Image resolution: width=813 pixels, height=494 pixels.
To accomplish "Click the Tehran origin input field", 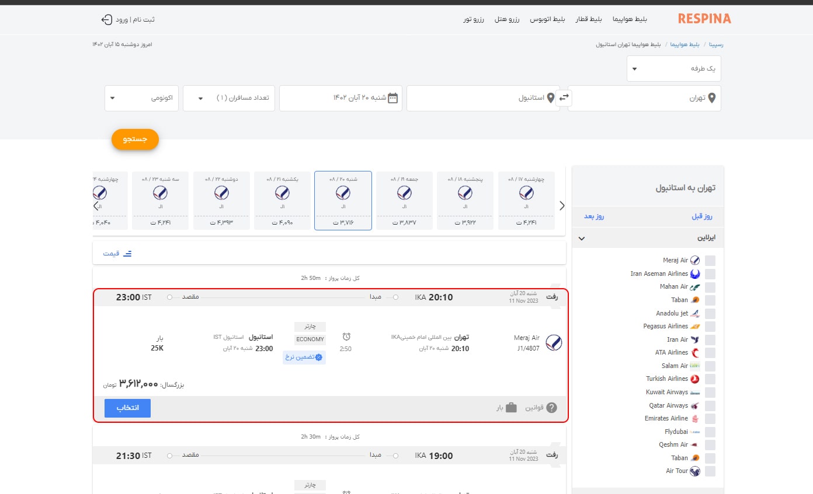I will click(x=645, y=98).
